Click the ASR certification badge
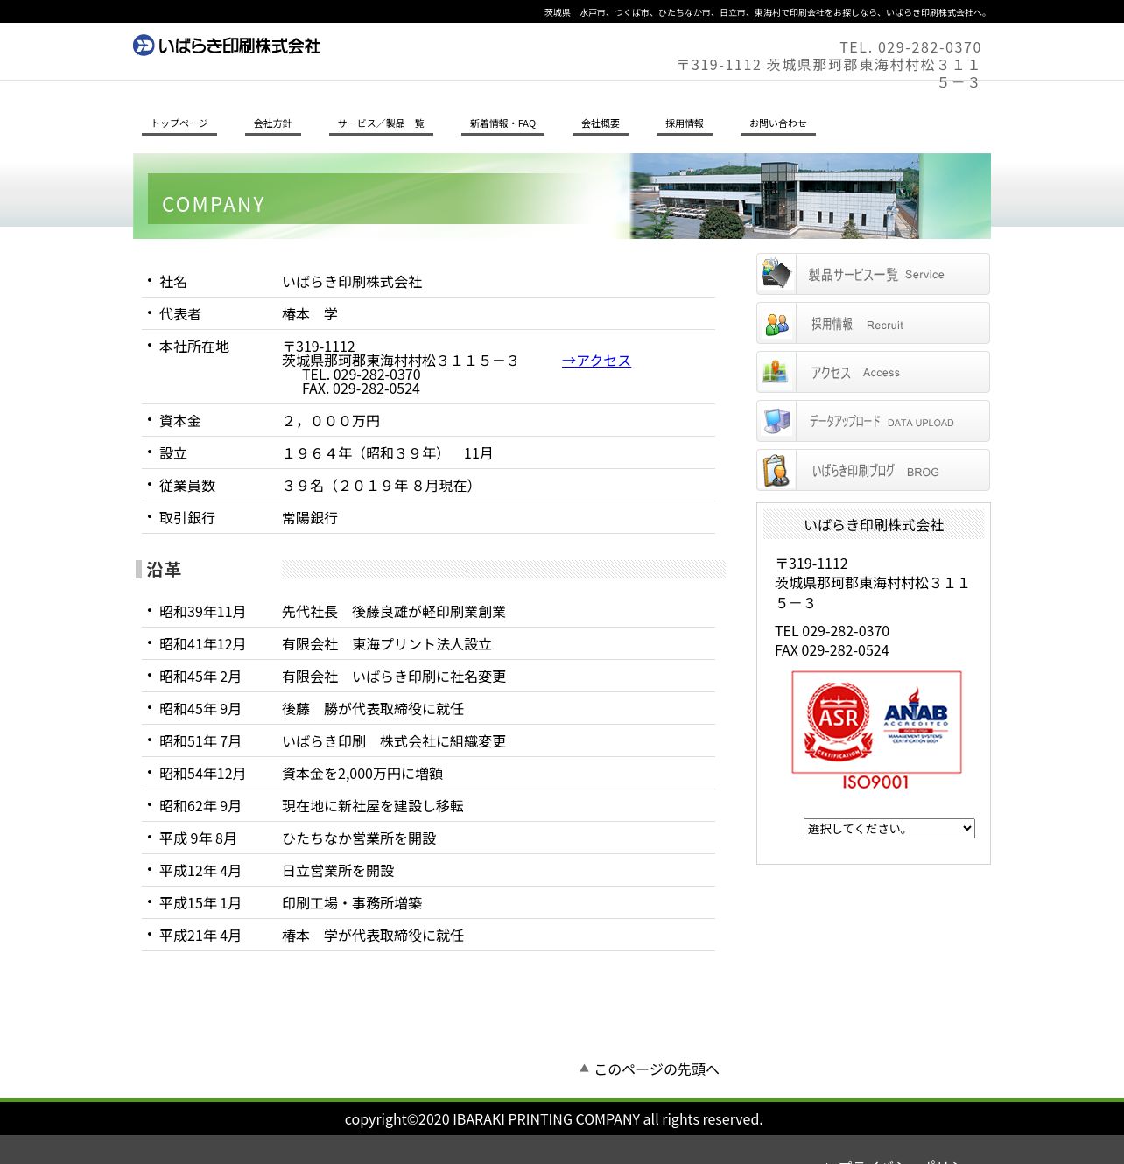1124x1164 pixels. 838,722
